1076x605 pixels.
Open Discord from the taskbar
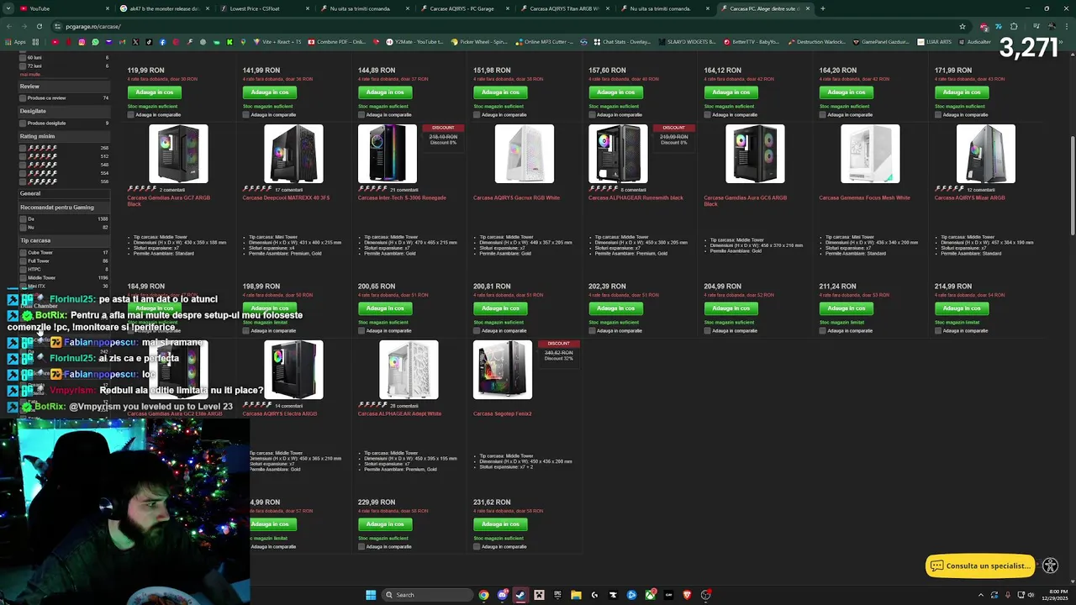[502, 595]
